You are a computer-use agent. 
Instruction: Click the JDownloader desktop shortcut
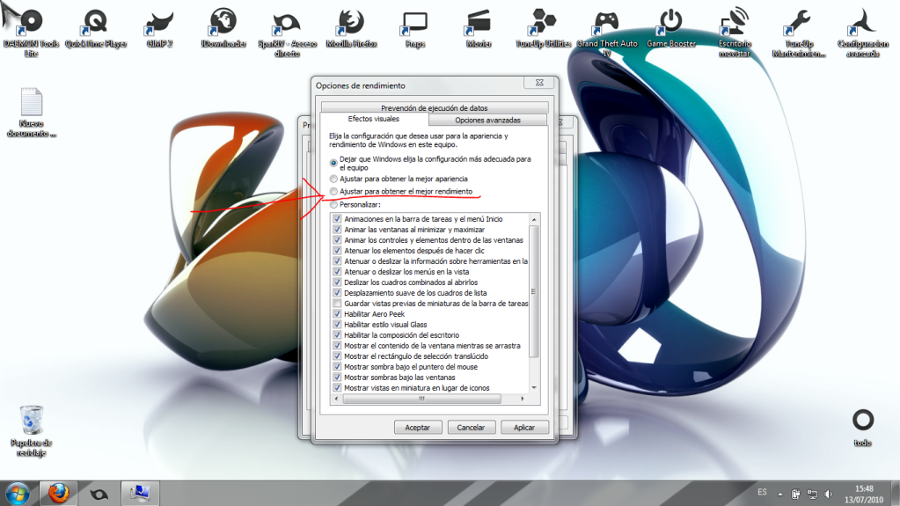click(x=223, y=22)
